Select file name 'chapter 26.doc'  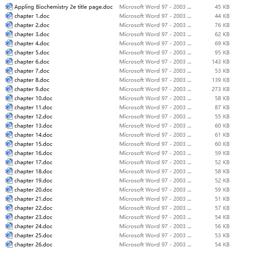click(x=34, y=245)
